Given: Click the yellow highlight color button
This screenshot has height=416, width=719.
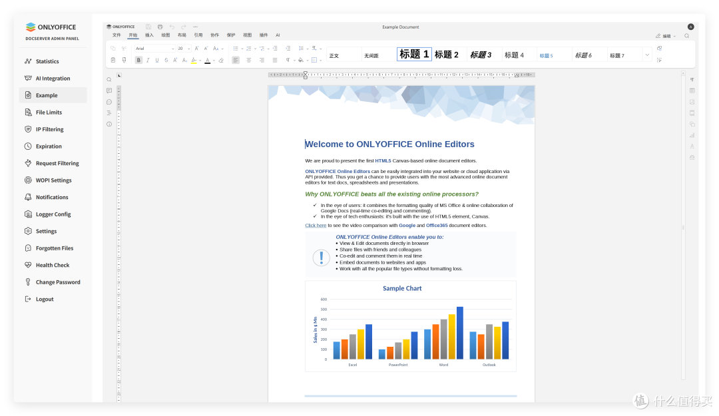Looking at the screenshot, I should 194,60.
